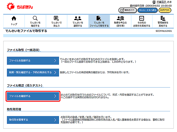This screenshot has width=177, height=132.
Task: Click the chevron on 結果一覧を確認する・予約の取消をする
Action: click(x=55, y=72)
